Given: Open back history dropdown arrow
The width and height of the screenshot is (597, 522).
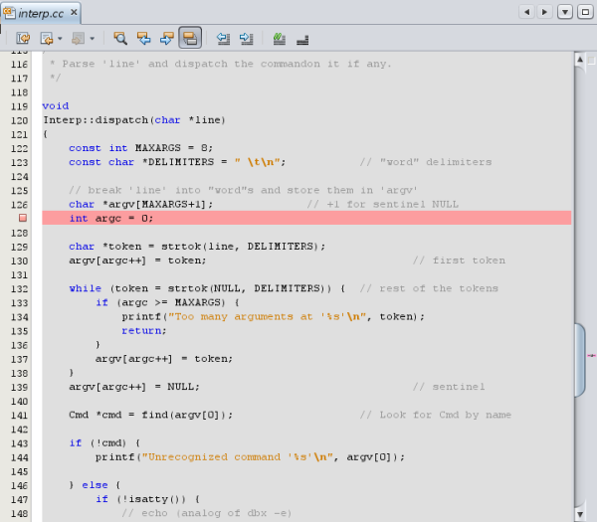Looking at the screenshot, I should point(60,39).
